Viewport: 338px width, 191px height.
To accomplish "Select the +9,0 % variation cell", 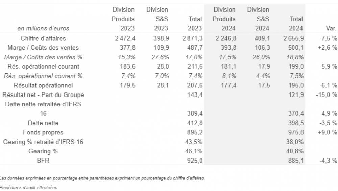I will (x=328, y=132).
